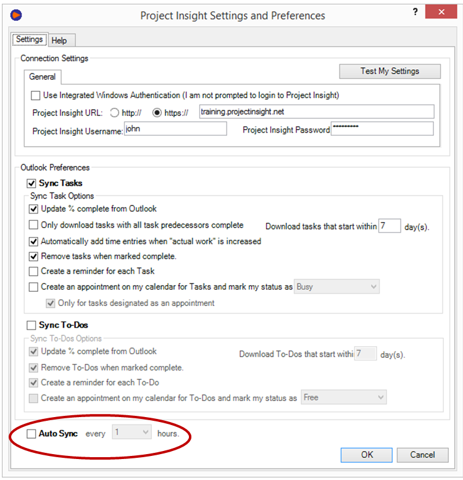The image size is (463, 480).
Task: Select the General connection tab
Action: click(42, 77)
